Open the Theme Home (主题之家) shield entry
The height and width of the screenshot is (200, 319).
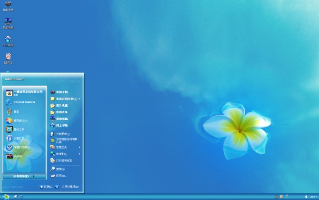[x=15, y=139]
